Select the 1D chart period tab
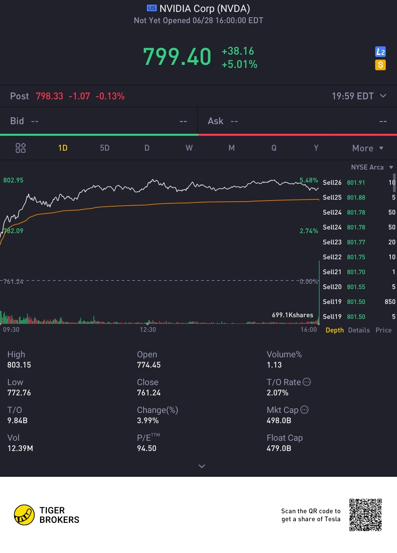Screen dimensions: 397x553 [63, 148]
